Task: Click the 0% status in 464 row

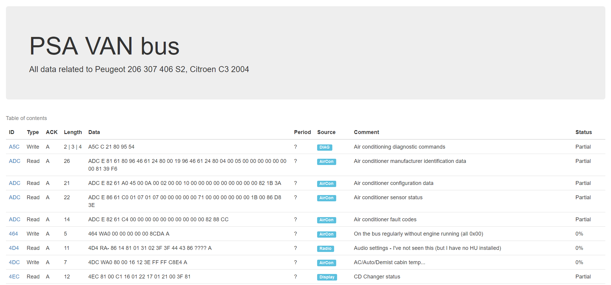Action: 579,234
